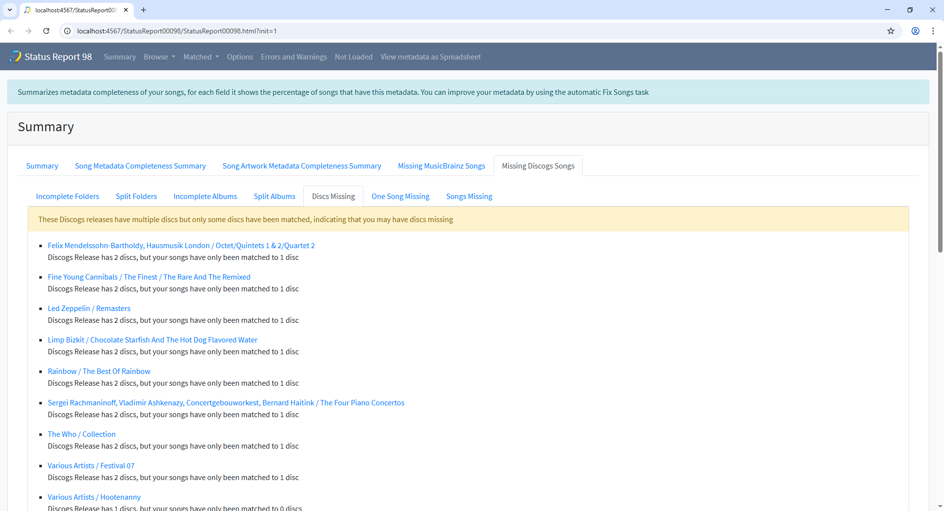Open Felix Mendelssohn-Bartholdy Octet/Quintets release link

[x=181, y=246]
